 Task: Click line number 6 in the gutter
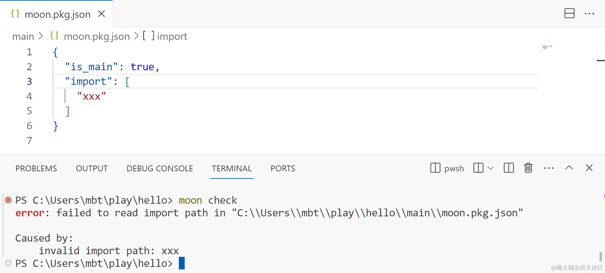coord(29,126)
